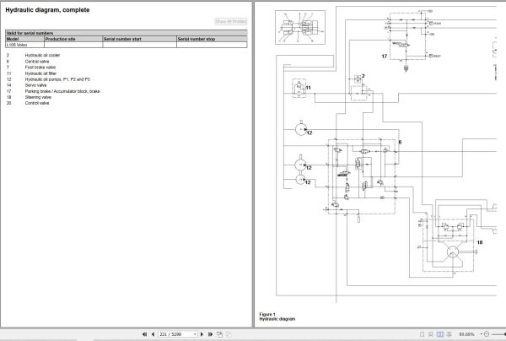Click the Show All Profiles button

pos(231,21)
